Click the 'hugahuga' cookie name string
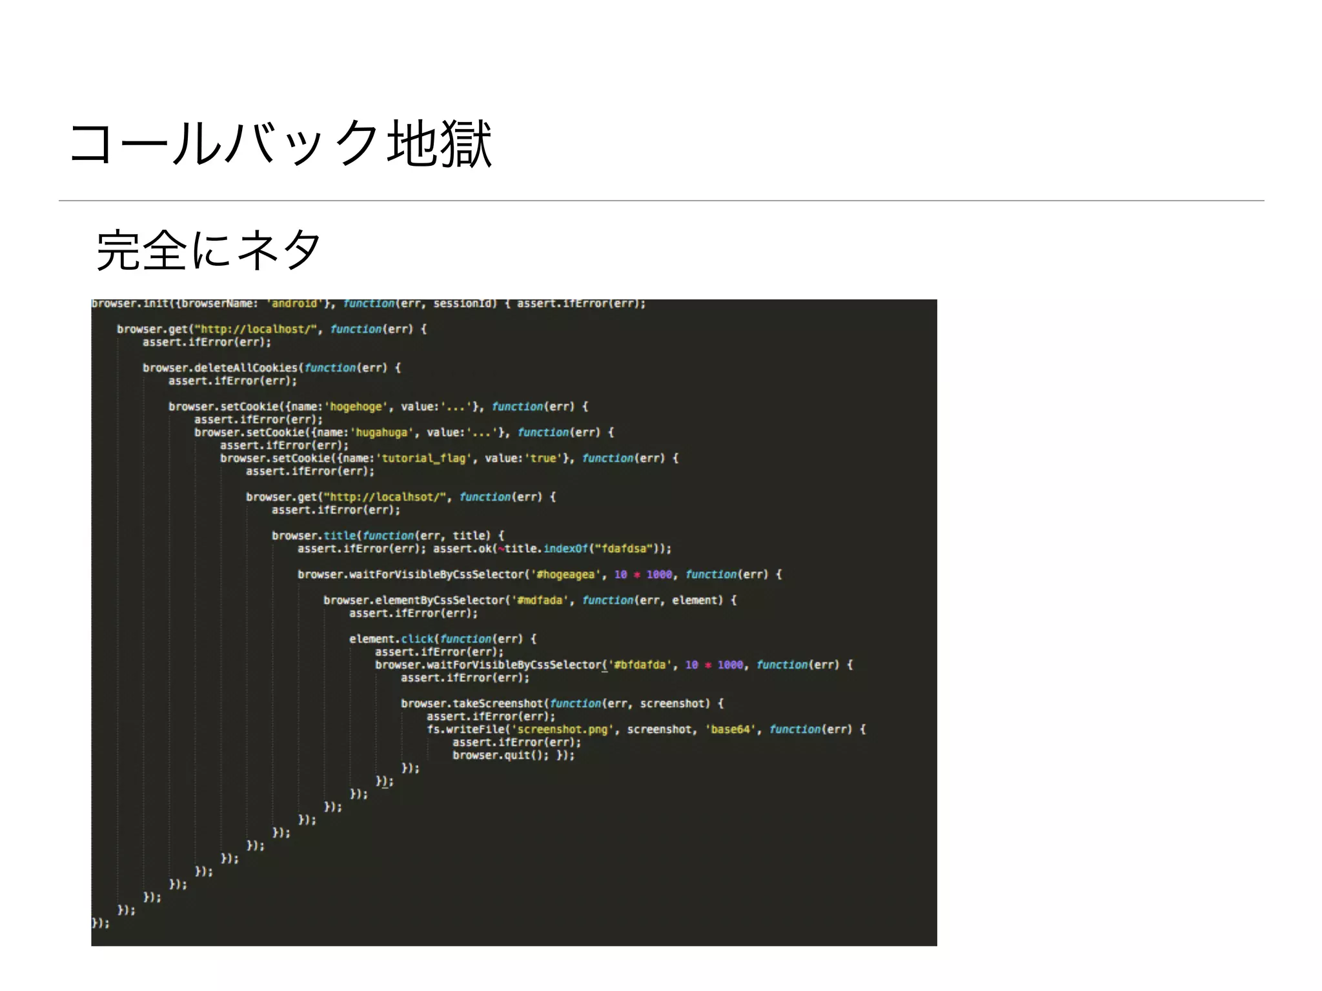Viewport: 1322px width, 991px height. click(x=382, y=432)
